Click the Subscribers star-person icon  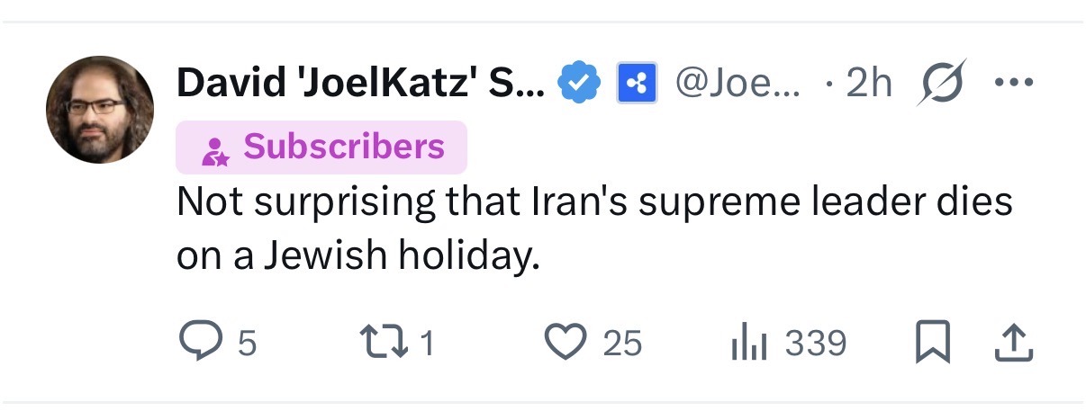click(x=213, y=149)
